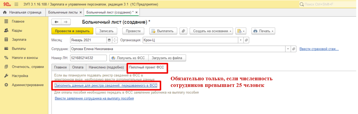This screenshot has height=114, width=358.
Task: Click Провести и закрыть button
Action: [x=72, y=31]
